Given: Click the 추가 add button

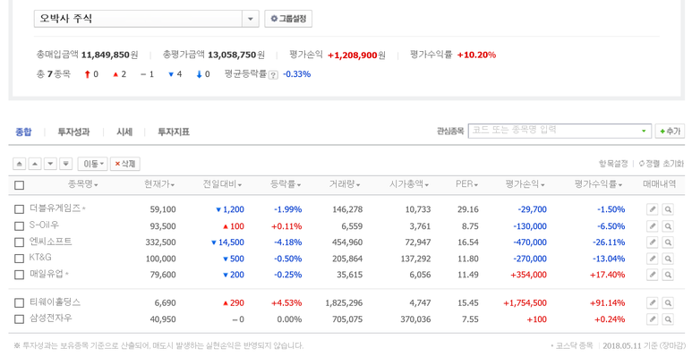Looking at the screenshot, I should click(x=670, y=131).
